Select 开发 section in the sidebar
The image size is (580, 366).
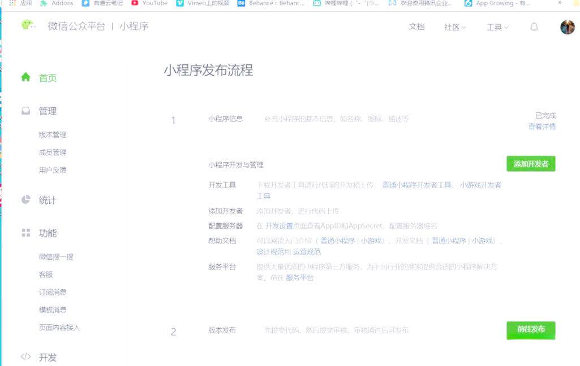(x=48, y=357)
